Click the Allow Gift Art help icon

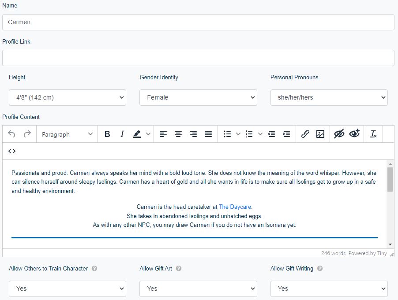pyautogui.click(x=179, y=268)
